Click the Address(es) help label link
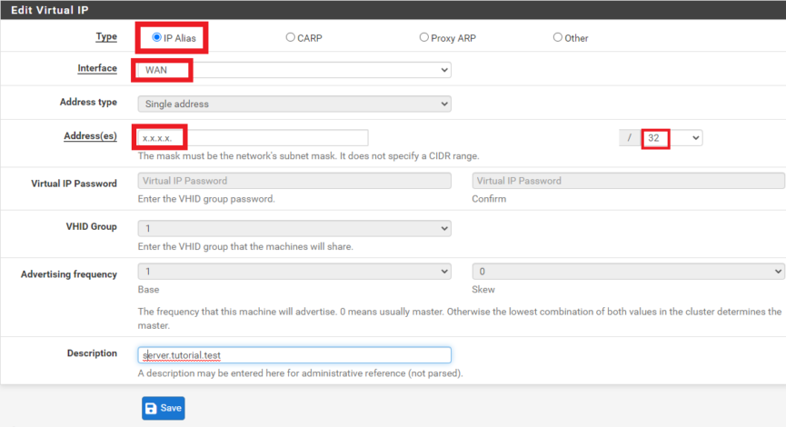786x427 pixels. point(90,135)
